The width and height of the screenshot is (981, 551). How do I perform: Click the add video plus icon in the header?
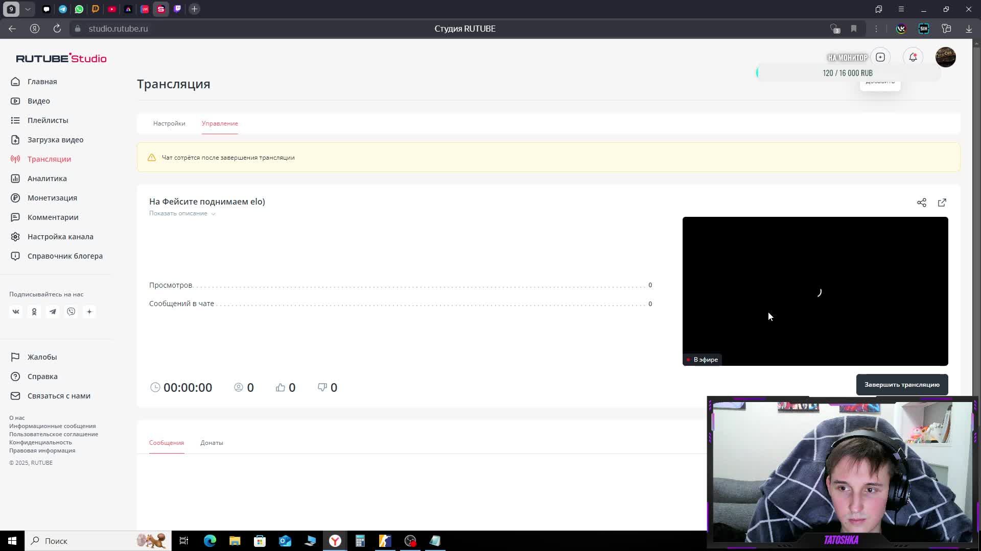click(x=880, y=57)
